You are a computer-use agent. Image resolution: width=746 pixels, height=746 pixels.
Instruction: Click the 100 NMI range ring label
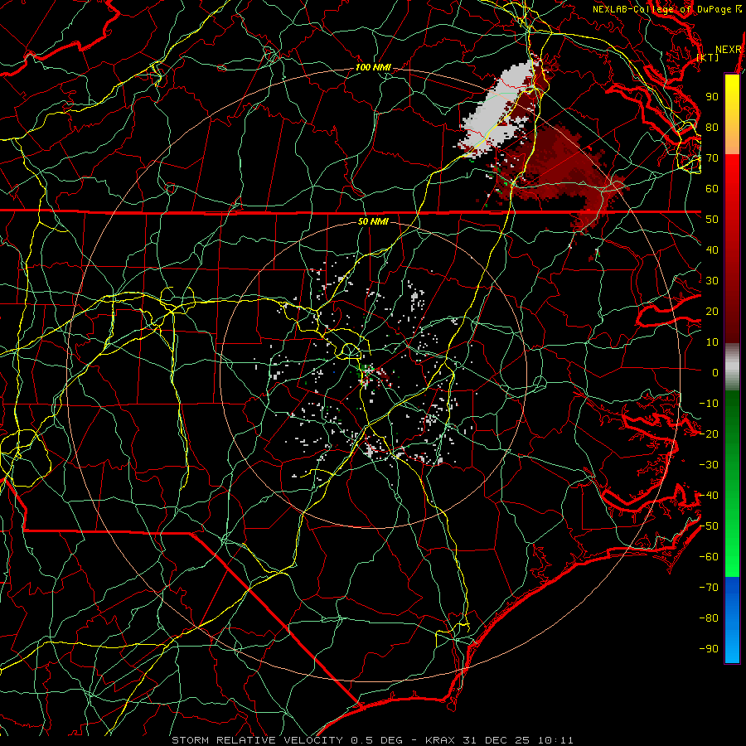tap(374, 68)
